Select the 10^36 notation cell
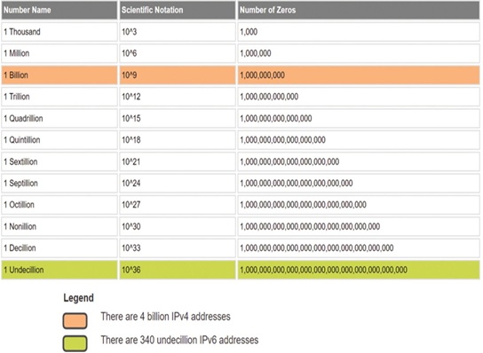Image resolution: width=483 pixels, height=353 pixels. pyautogui.click(x=178, y=270)
